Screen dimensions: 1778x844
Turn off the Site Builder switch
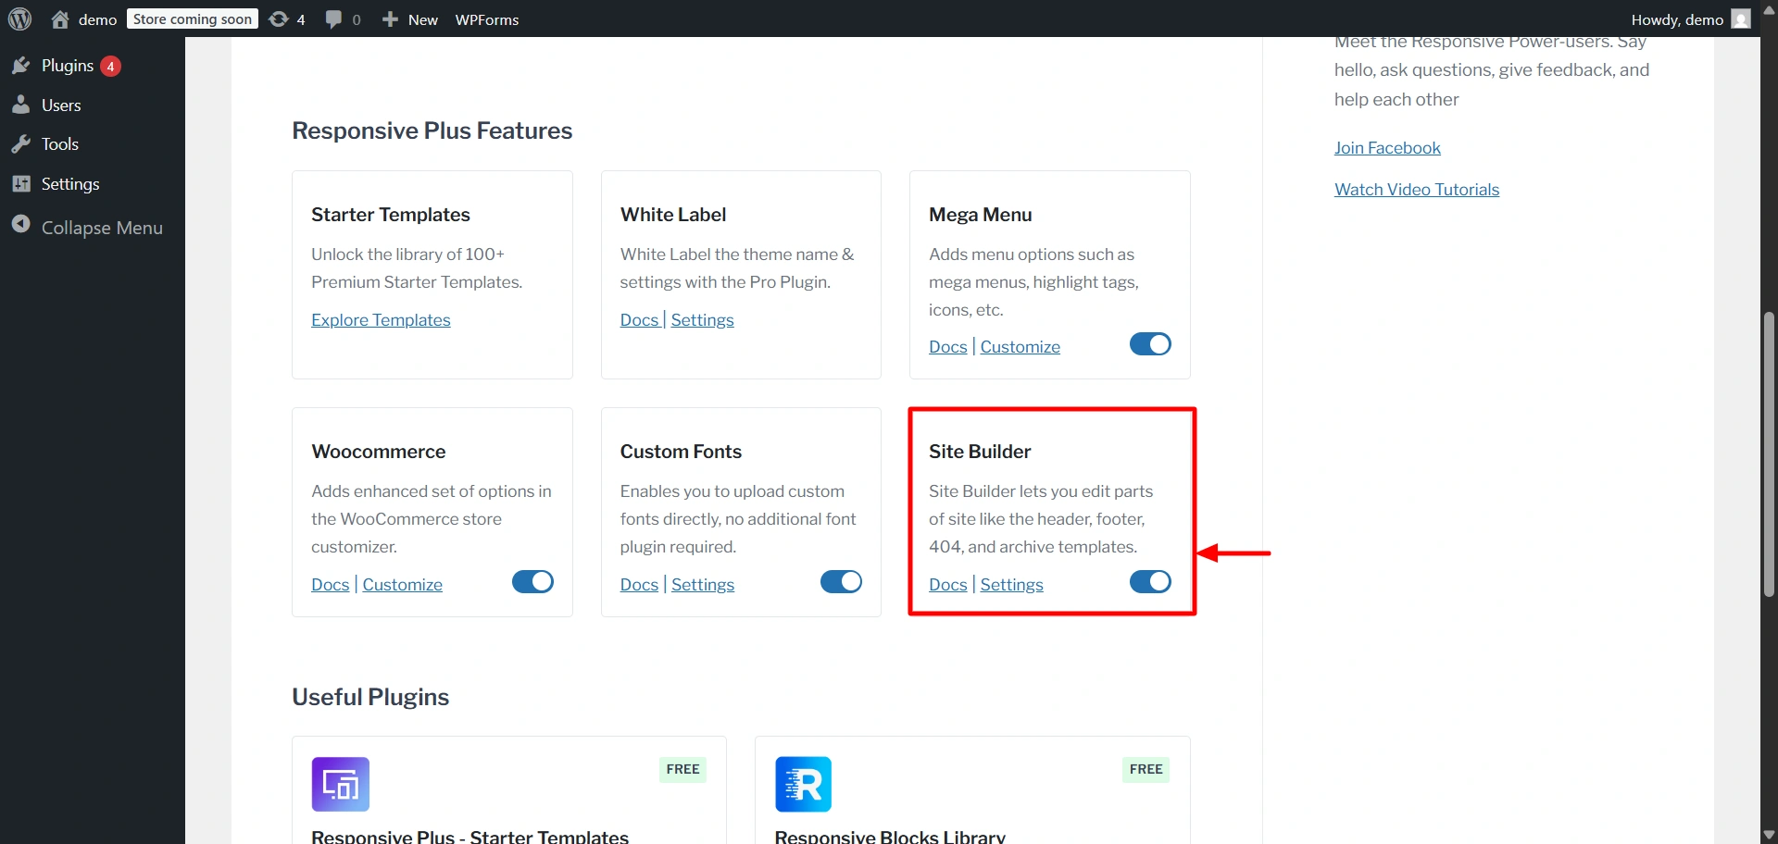(x=1150, y=581)
